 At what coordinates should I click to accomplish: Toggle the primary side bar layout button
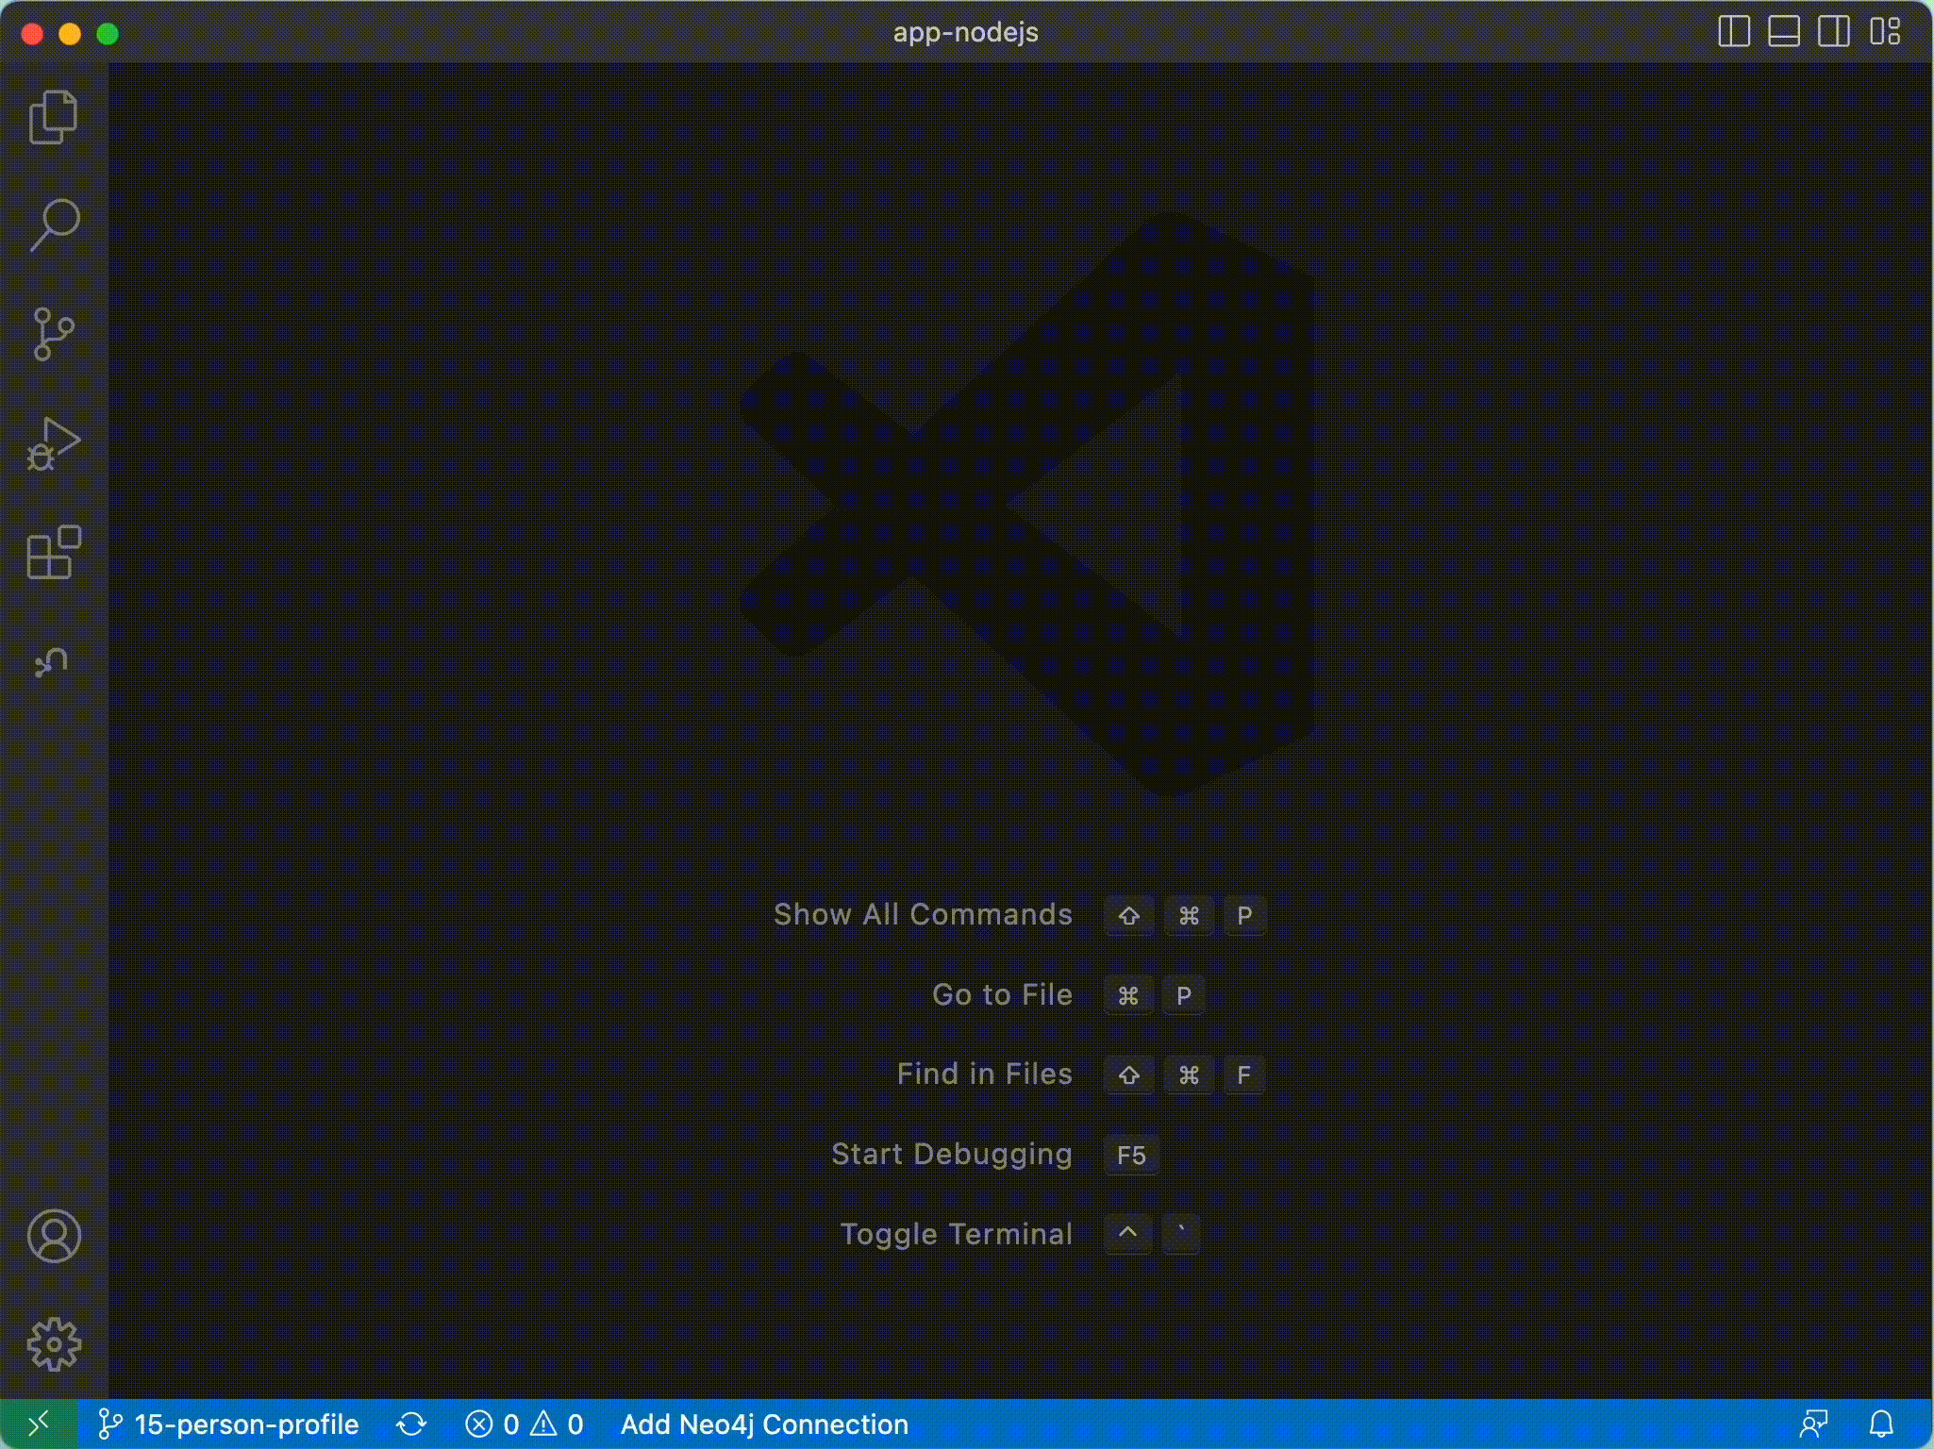click(1734, 32)
